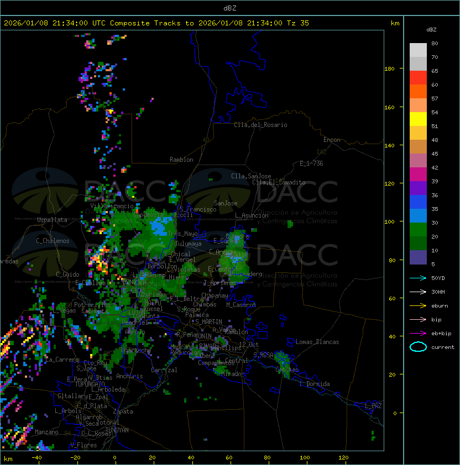Select the pink bip arrow symbol
Viewport: 460px width, 465px height.
point(418,320)
